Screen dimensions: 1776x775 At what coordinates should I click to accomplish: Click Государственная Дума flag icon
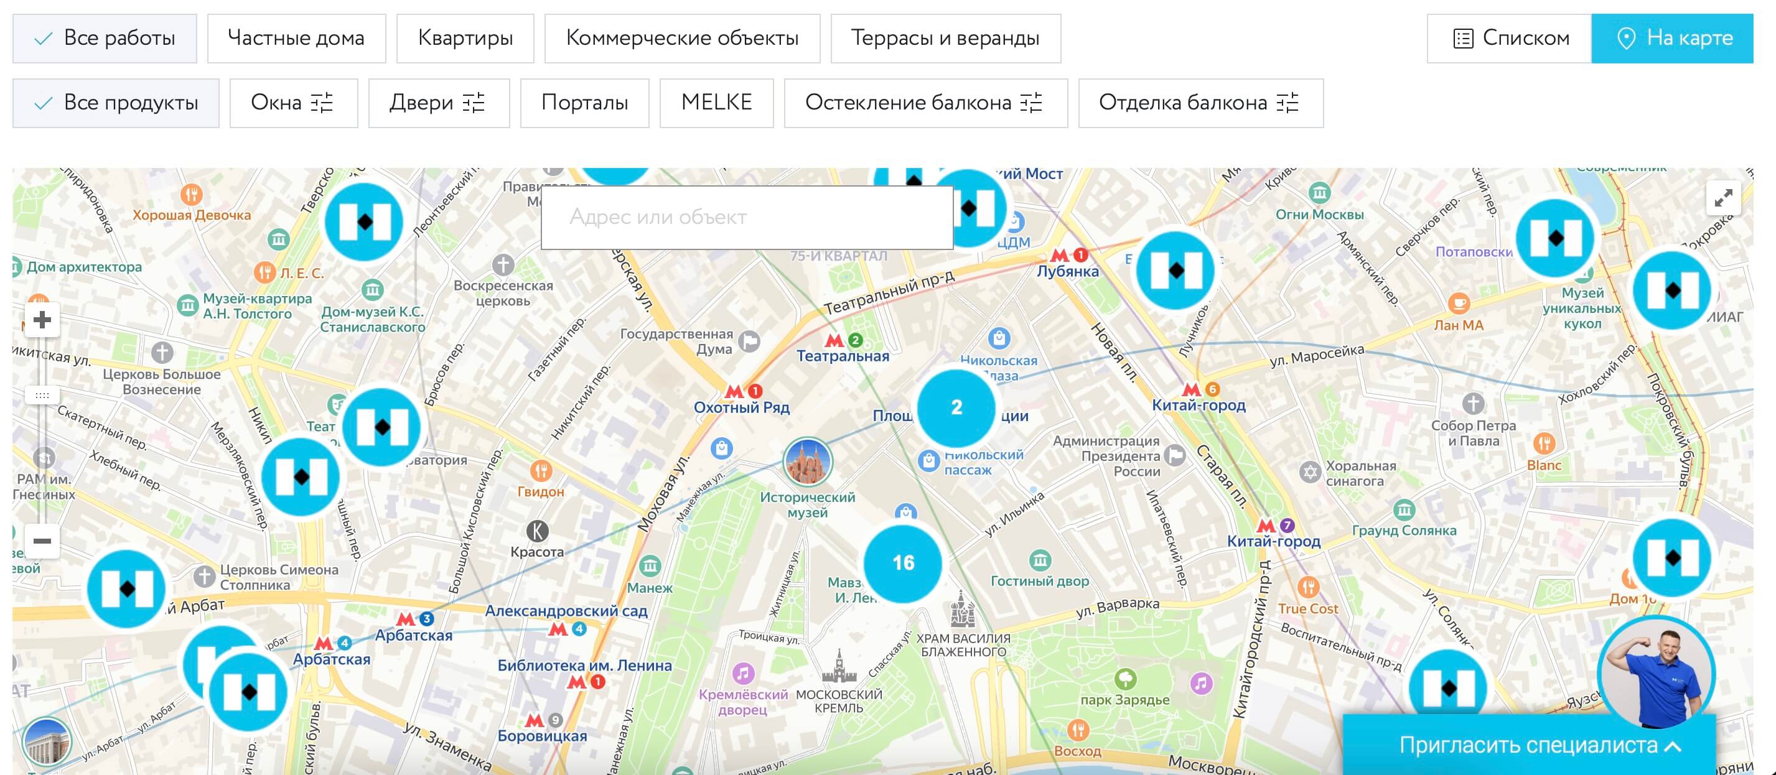pos(749,341)
